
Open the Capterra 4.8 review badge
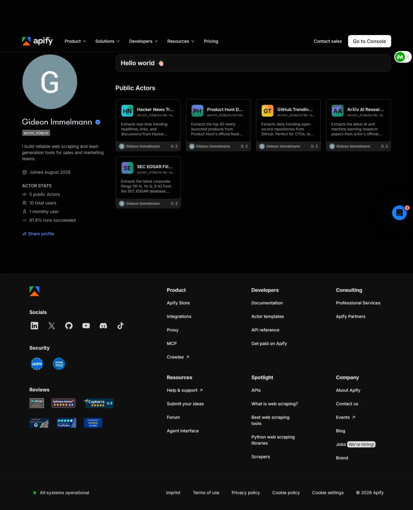[x=99, y=403]
